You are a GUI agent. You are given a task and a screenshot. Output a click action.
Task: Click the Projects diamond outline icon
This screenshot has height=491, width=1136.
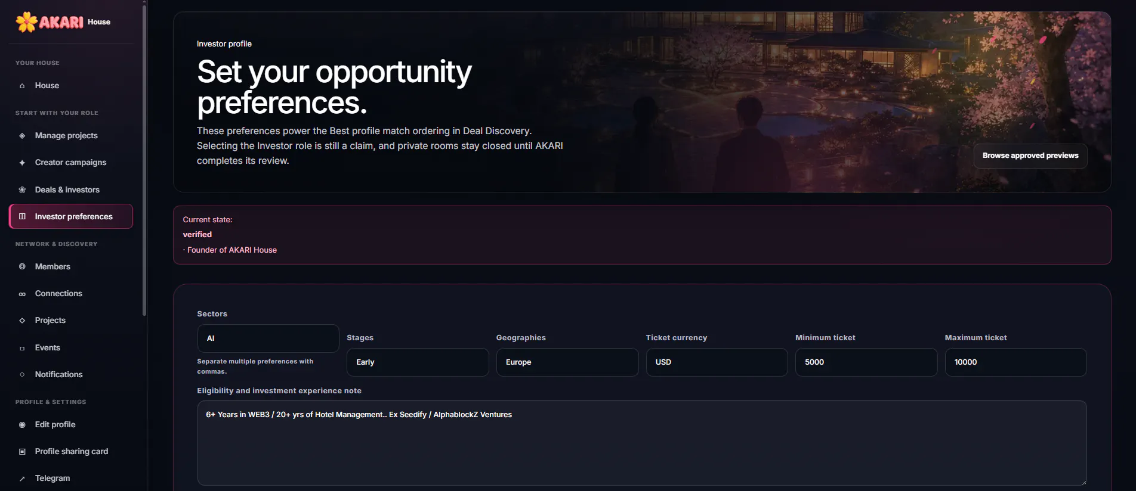[22, 321]
